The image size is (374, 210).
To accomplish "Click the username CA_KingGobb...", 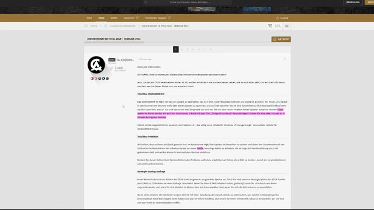I will (x=125, y=60).
